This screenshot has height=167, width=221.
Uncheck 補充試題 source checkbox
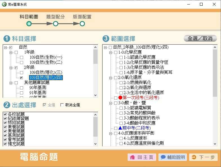click(x=5, y=144)
